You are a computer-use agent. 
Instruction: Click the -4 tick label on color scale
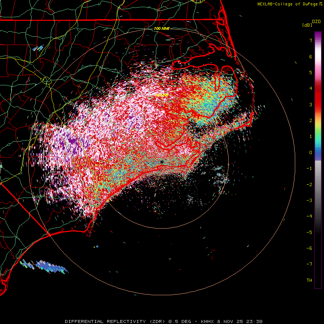(309, 216)
